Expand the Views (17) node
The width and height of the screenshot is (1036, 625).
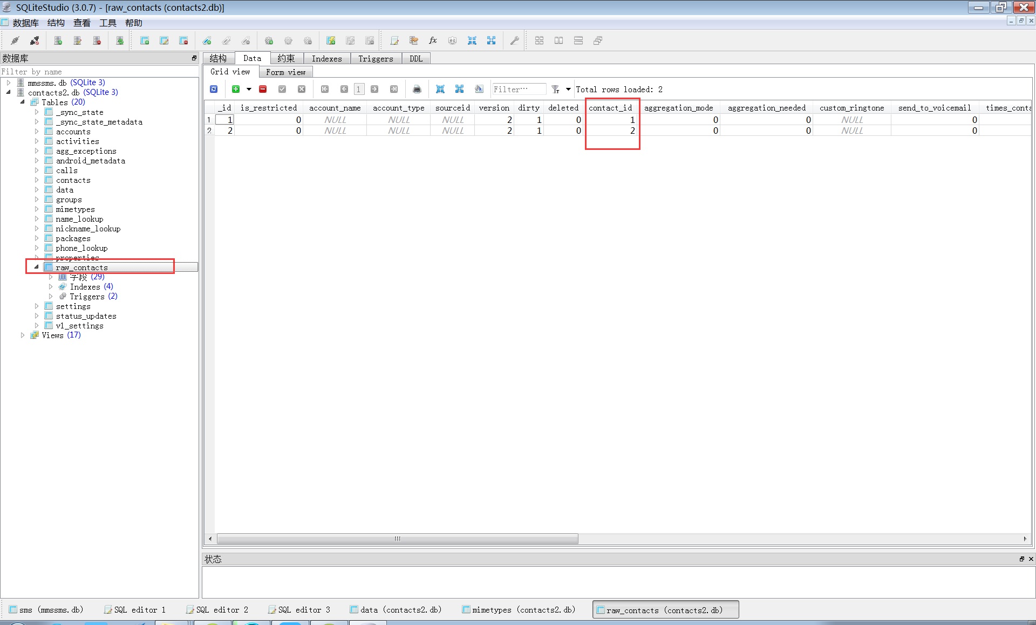point(23,335)
